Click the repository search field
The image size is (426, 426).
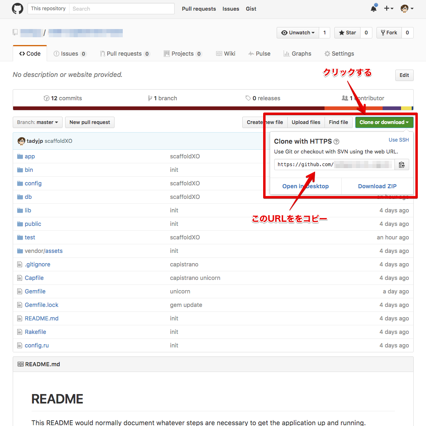[x=122, y=9]
